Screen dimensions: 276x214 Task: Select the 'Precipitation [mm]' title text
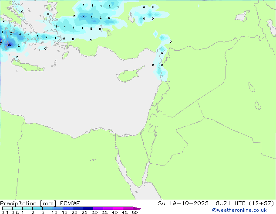pos(28,204)
